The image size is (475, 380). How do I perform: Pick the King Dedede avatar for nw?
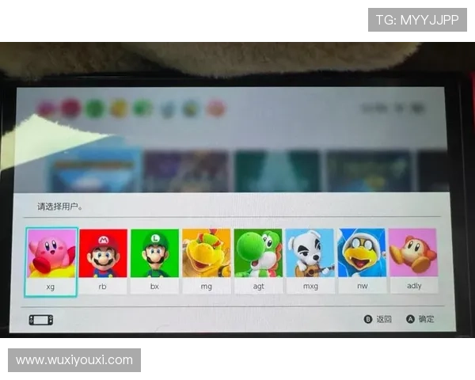[362, 253]
